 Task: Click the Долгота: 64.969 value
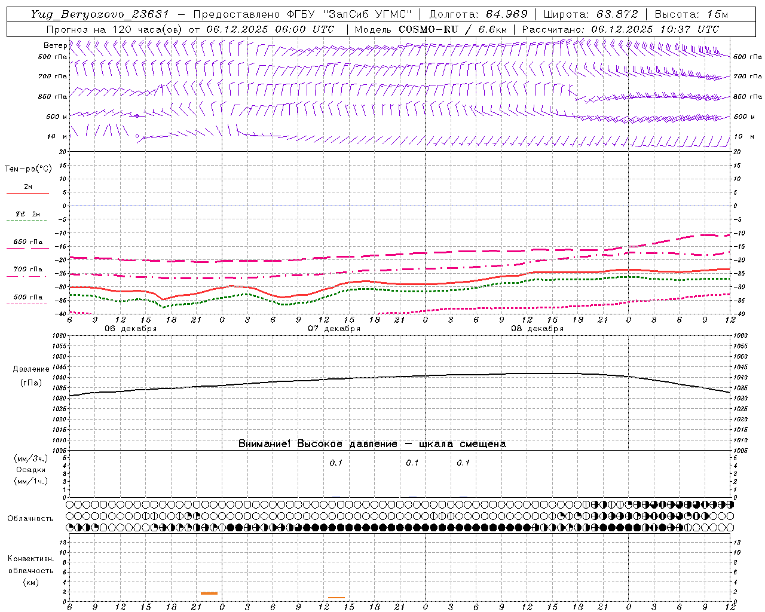[478, 14]
